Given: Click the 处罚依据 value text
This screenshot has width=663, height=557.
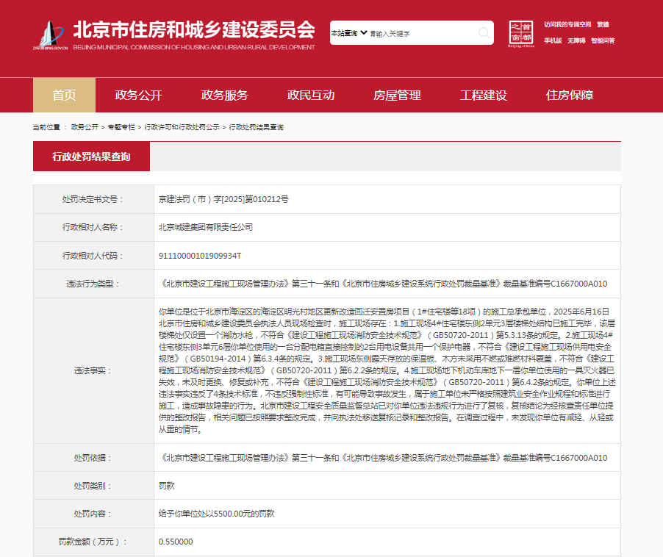Looking at the screenshot, I should [383, 458].
